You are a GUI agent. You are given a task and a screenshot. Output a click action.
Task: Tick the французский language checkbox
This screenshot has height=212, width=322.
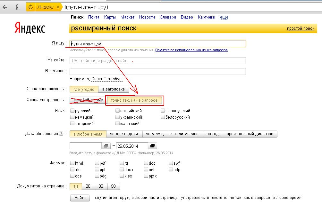click(163, 111)
